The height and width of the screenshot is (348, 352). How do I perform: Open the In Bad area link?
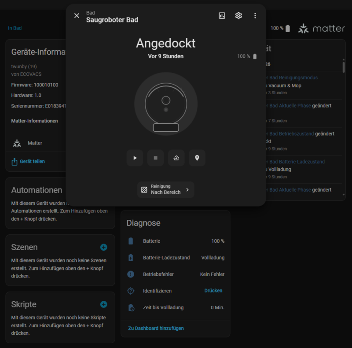click(x=15, y=28)
